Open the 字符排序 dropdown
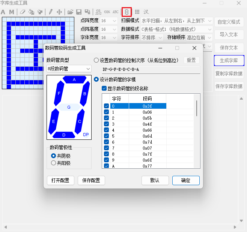The height and width of the screenshot is (232, 247). (x=152, y=37)
